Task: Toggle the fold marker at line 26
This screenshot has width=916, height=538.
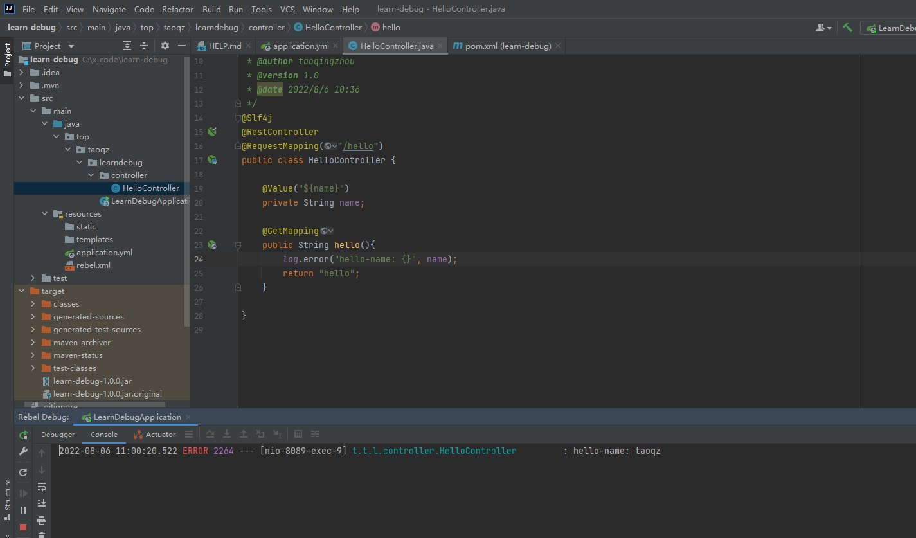Action: (x=238, y=287)
